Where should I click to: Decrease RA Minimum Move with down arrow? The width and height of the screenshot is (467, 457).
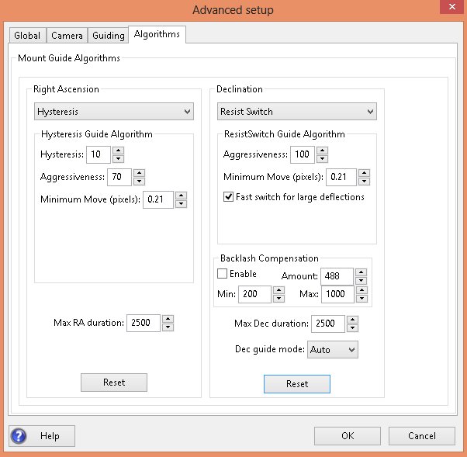[181, 203]
